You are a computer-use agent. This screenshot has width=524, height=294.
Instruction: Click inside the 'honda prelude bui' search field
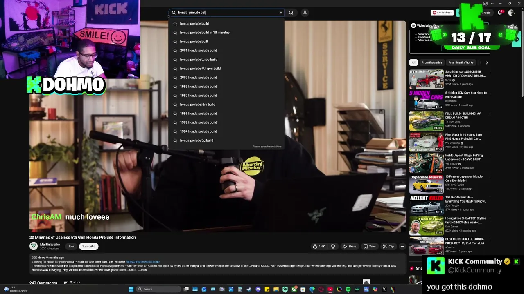coord(227,13)
